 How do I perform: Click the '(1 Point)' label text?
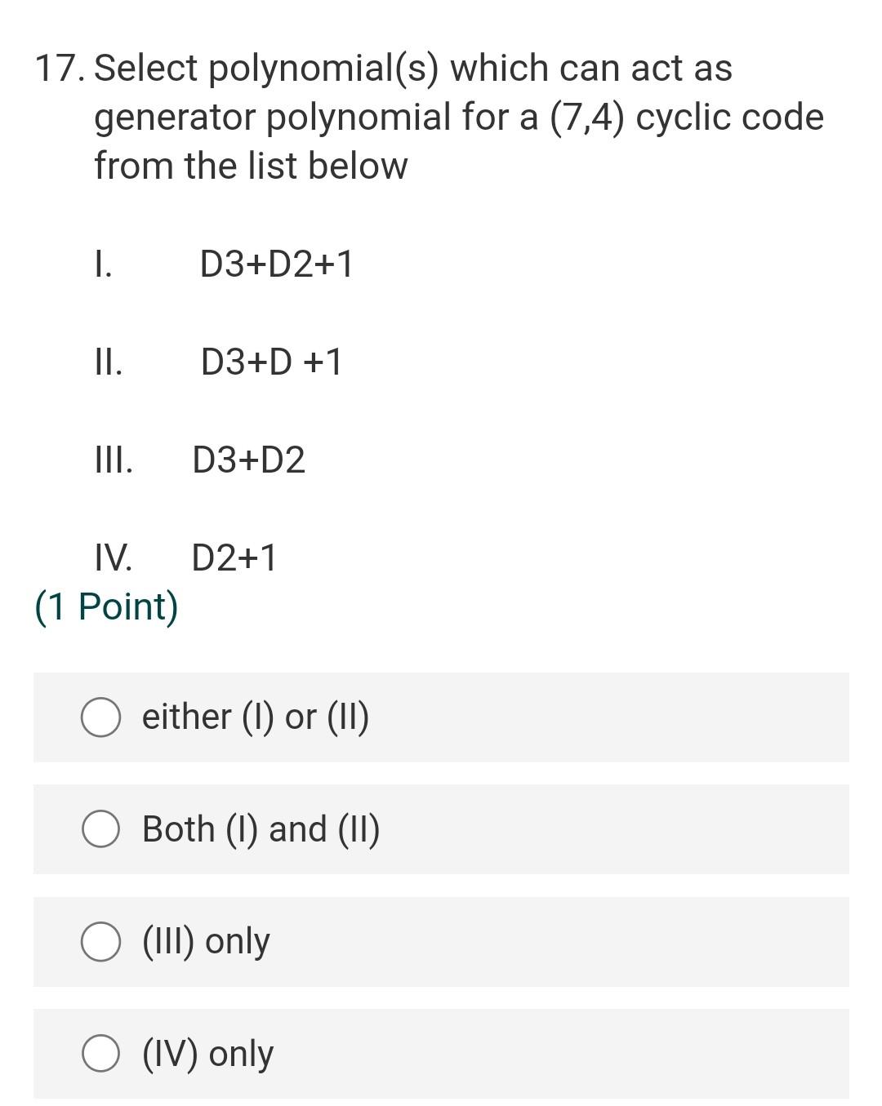pos(106,606)
